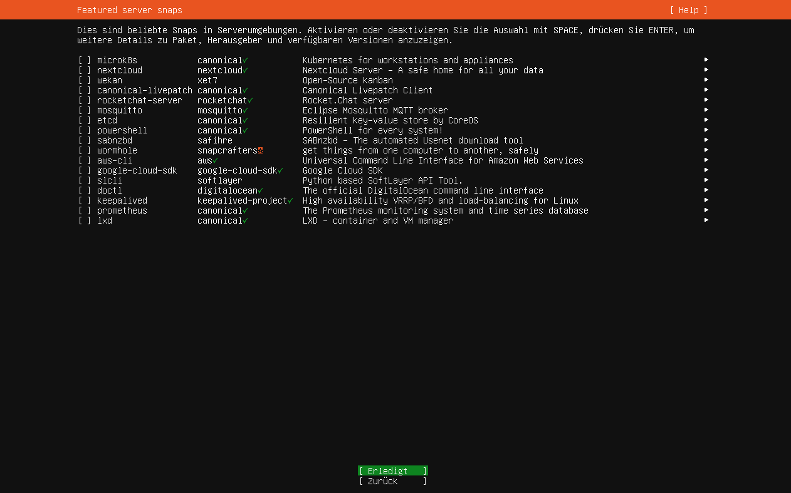The image size is (791, 493).
Task: Select the nextcloud snap for installation
Action: click(85, 70)
